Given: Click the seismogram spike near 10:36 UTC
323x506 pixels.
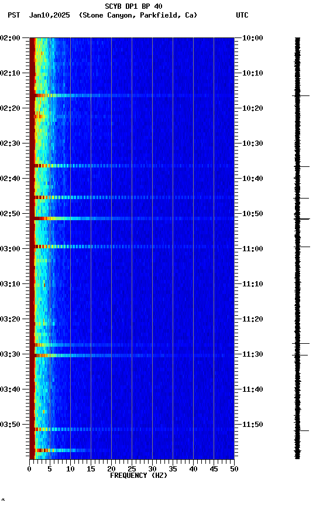Looking at the screenshot, I should tap(301, 166).
